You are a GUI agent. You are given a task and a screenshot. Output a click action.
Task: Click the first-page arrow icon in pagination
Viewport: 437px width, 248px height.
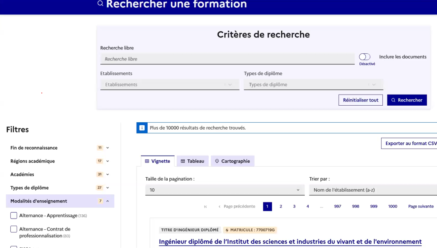(x=205, y=207)
